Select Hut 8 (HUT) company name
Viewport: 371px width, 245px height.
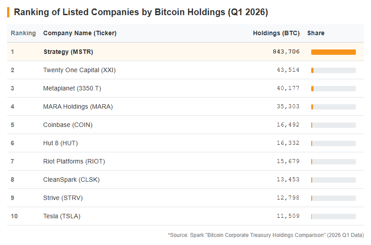click(60, 143)
